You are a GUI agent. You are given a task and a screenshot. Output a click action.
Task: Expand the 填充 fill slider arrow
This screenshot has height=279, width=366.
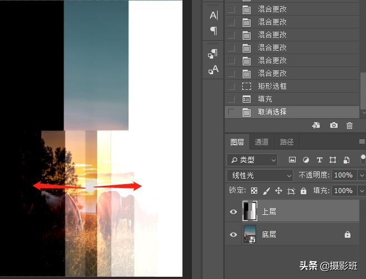pyautogui.click(x=362, y=191)
